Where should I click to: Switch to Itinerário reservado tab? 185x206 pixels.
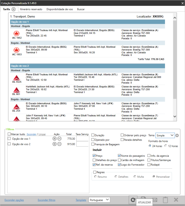pyautogui.click(x=29, y=10)
